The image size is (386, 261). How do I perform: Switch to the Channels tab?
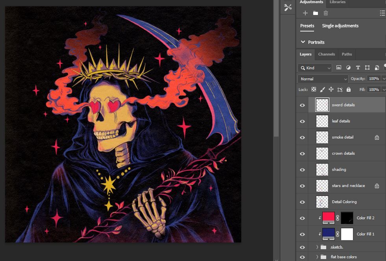tap(327, 54)
